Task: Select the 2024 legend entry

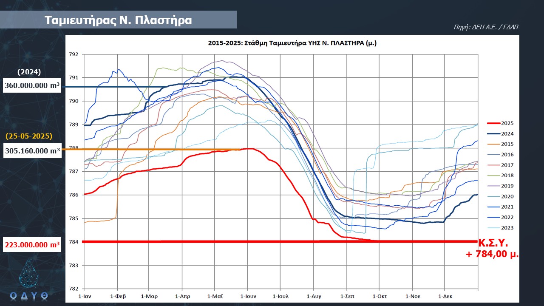Action: 507,133
